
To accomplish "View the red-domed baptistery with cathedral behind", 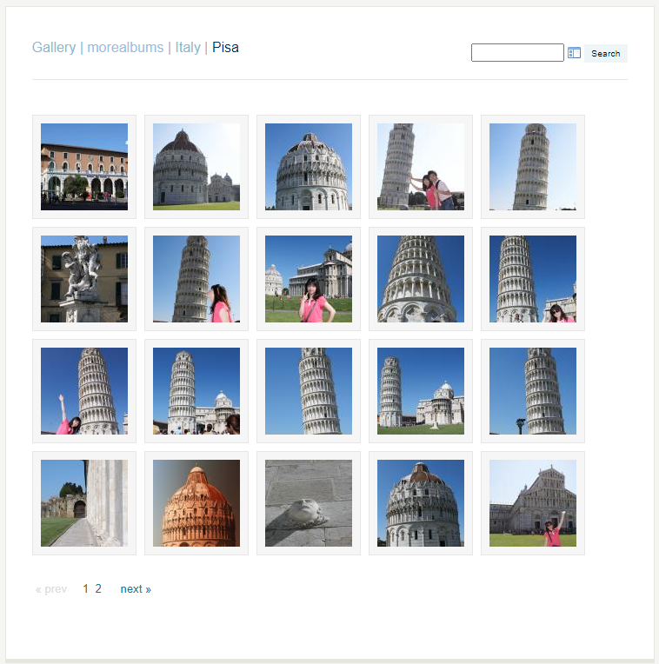I will pyautogui.click(x=196, y=167).
